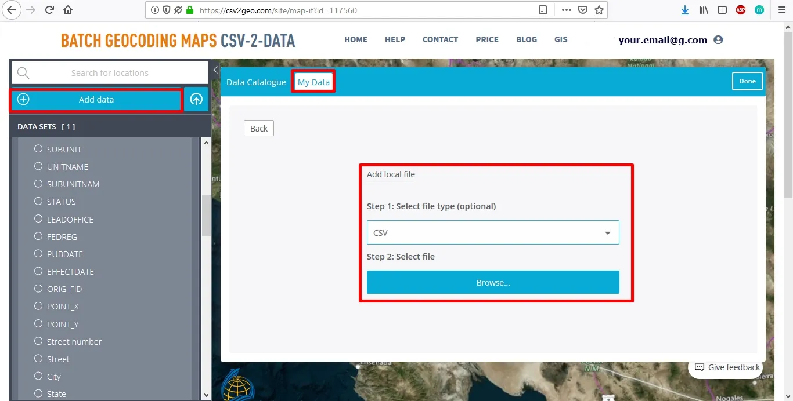Toggle reader view icon in address bar
The image size is (793, 401).
point(543,10)
